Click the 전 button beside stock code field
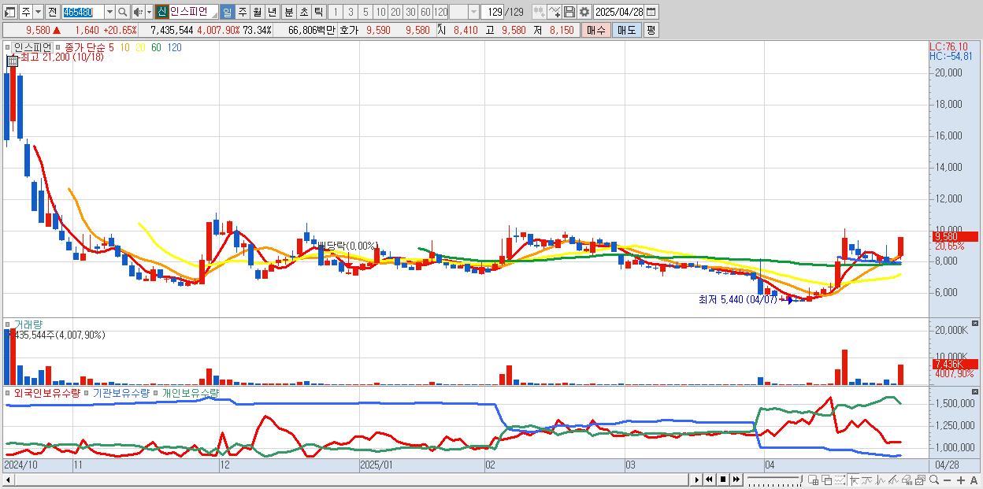 pos(52,12)
